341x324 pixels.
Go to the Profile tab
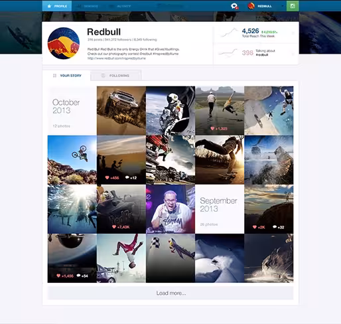pyautogui.click(x=57, y=6)
